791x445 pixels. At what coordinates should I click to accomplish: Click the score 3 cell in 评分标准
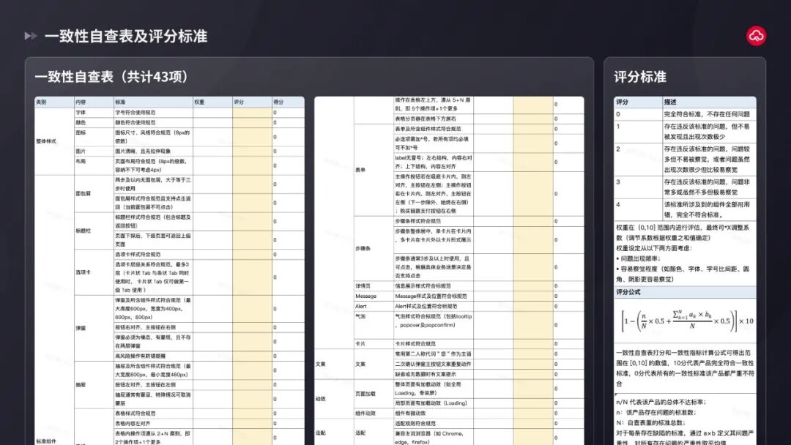click(x=638, y=187)
